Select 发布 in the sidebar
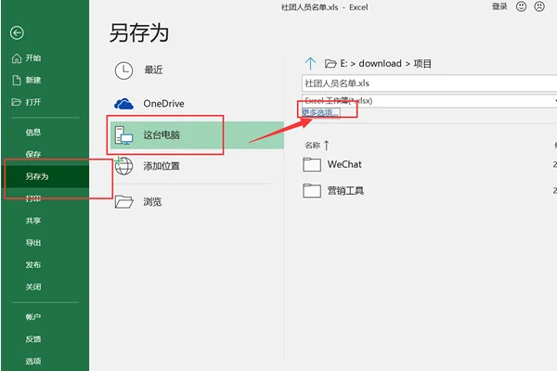The width and height of the screenshot is (557, 371). (x=33, y=265)
